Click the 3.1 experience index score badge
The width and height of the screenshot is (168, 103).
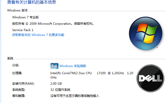pyautogui.click(x=54, y=66)
